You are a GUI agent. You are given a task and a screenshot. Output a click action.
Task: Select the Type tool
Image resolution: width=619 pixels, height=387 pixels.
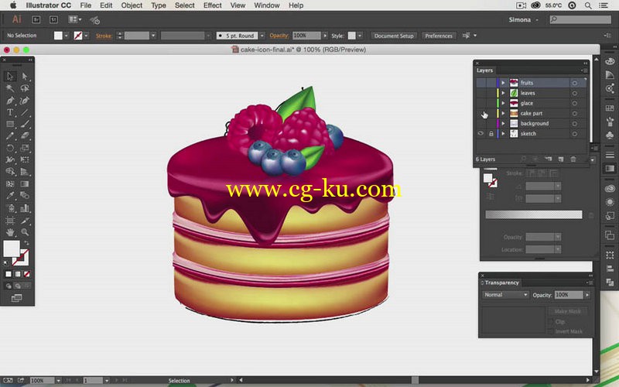[x=10, y=112]
